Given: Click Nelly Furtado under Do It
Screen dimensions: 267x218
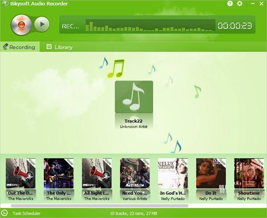Looking at the screenshot, I should point(211,198).
